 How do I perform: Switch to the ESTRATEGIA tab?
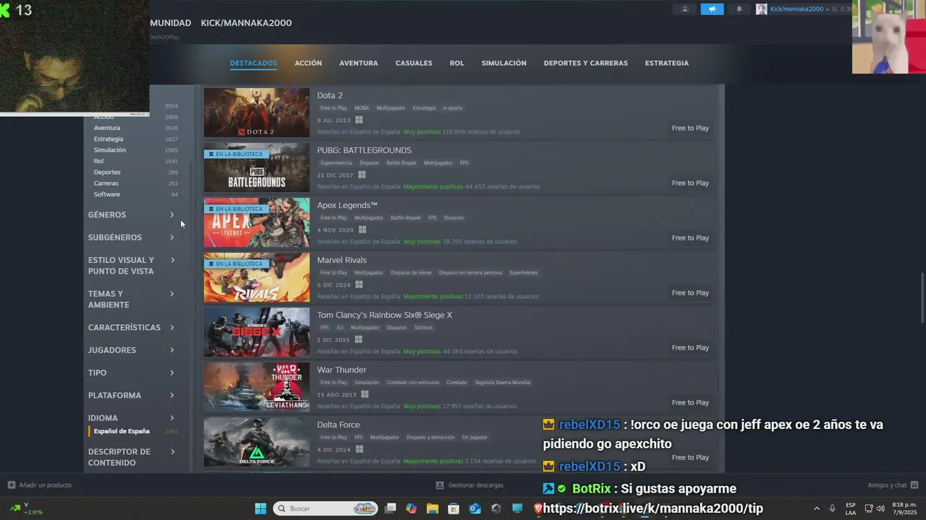click(x=667, y=63)
